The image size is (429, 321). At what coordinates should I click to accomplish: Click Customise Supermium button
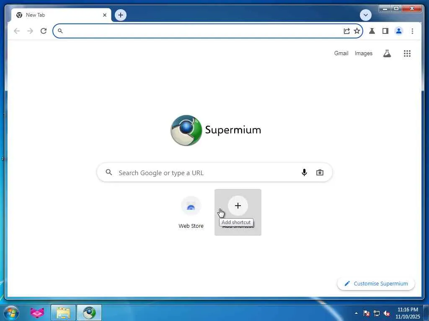[x=376, y=284]
